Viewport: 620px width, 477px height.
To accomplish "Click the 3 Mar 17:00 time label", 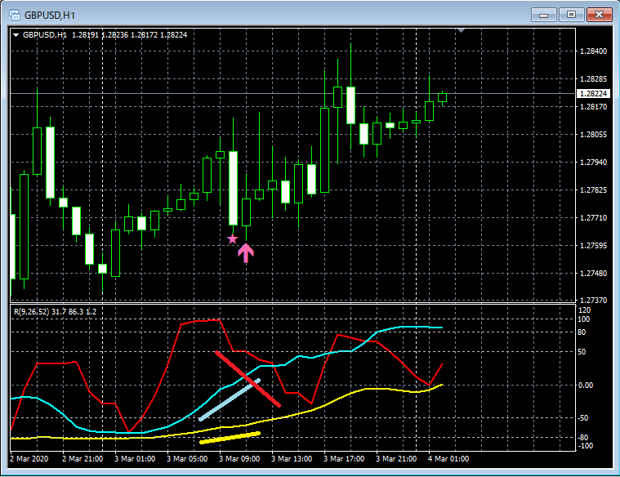I will click(344, 459).
